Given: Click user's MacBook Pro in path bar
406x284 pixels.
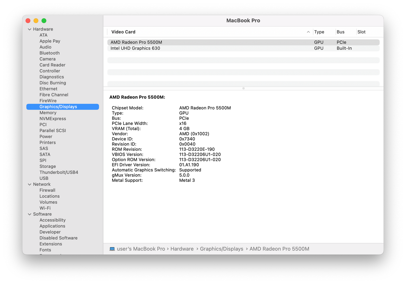Looking at the screenshot, I should point(141,249).
